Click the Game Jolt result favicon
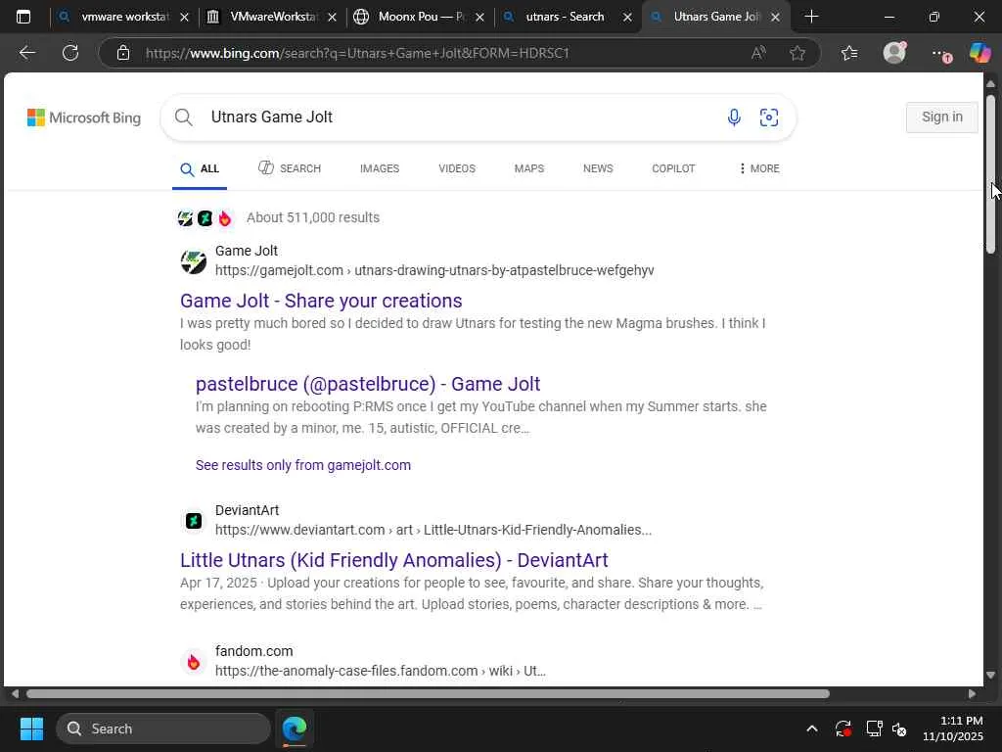Screen dimensions: 1002x752 193,260
